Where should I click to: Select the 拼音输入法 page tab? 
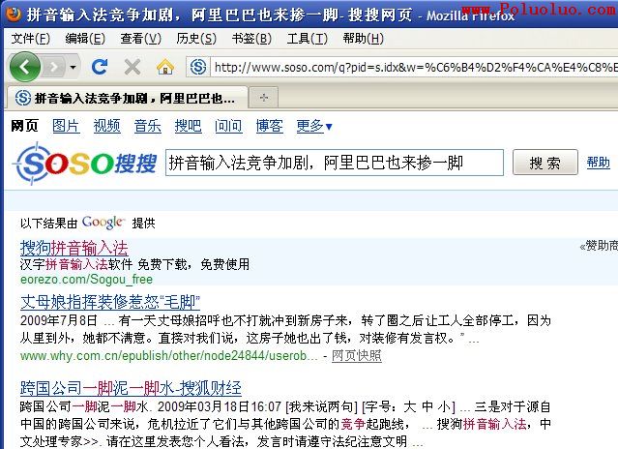pos(126,98)
